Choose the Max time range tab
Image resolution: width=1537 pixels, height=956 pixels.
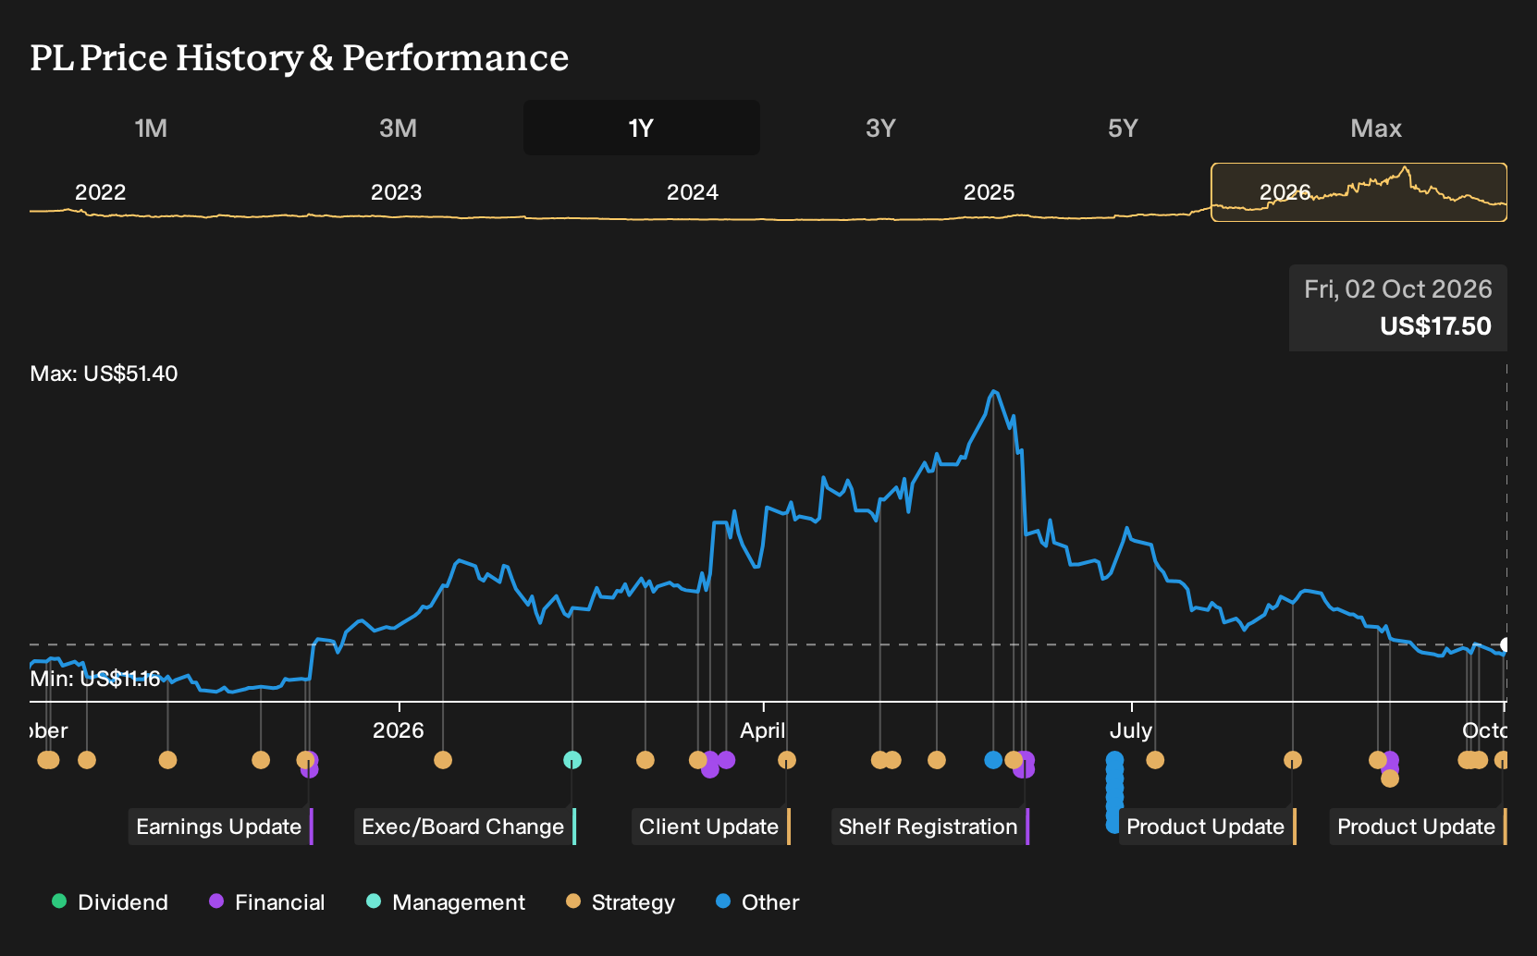coord(1376,128)
